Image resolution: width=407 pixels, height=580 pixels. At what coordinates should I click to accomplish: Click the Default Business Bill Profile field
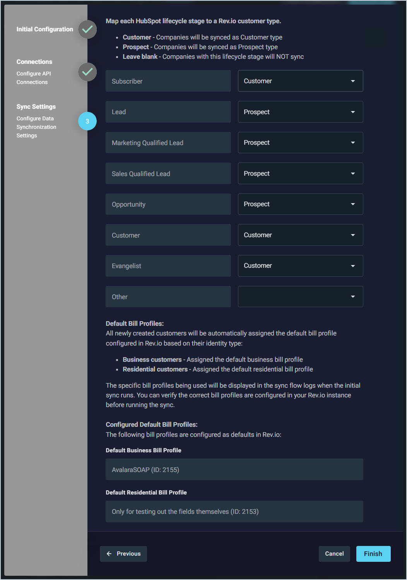click(234, 469)
